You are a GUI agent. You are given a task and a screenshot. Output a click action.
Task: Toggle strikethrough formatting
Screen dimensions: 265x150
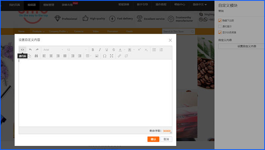pyautogui.click(x=114, y=50)
